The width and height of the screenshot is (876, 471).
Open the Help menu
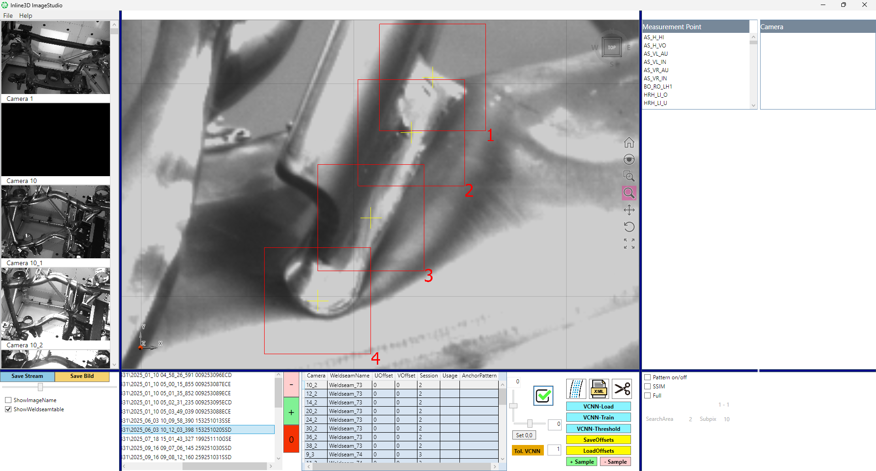(x=26, y=16)
